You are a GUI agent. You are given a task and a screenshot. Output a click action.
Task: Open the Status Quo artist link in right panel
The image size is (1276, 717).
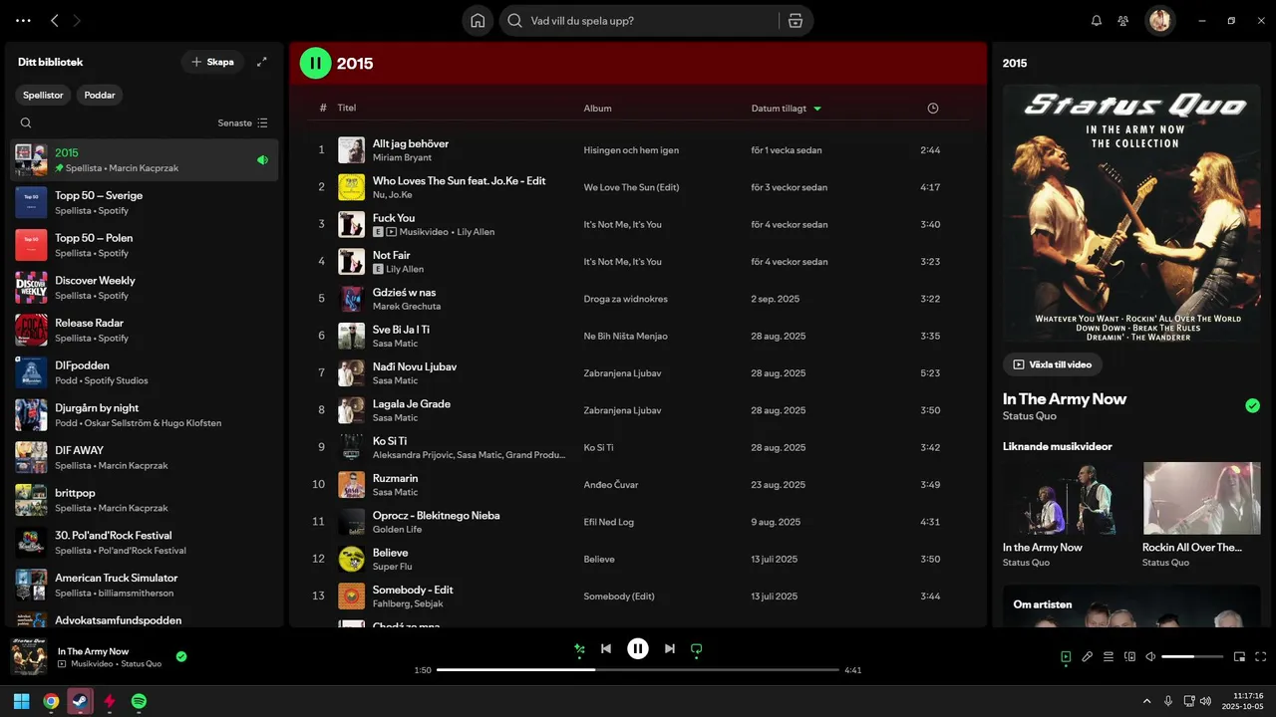pyautogui.click(x=1030, y=416)
